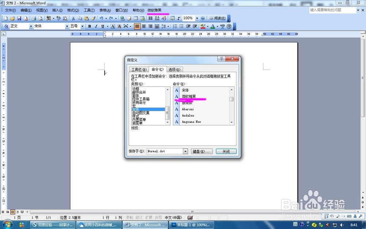
Task: Click the Redo arrow
Action: pyautogui.click(x=111, y=18)
